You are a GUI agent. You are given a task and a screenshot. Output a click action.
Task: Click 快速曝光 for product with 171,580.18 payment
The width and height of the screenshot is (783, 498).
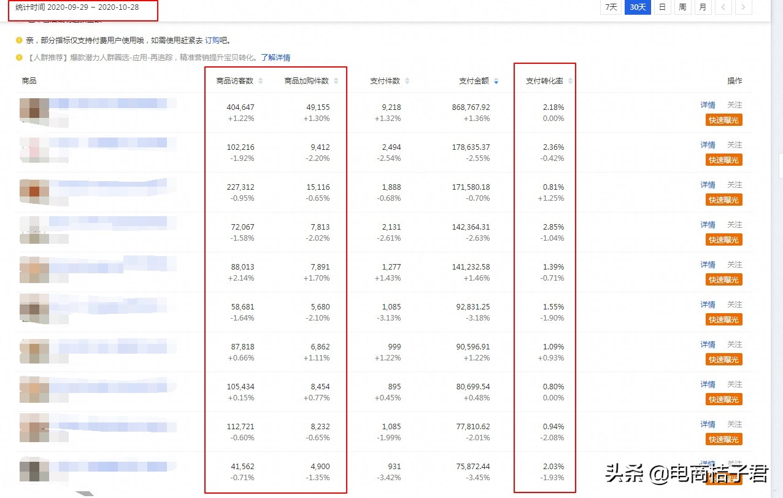click(x=723, y=200)
